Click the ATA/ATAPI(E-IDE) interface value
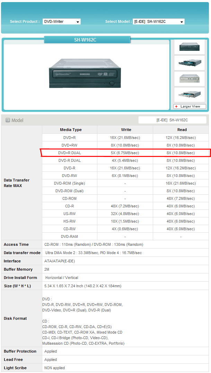Image resolution: width=211 pixels, height=373 pixels. 60,261
